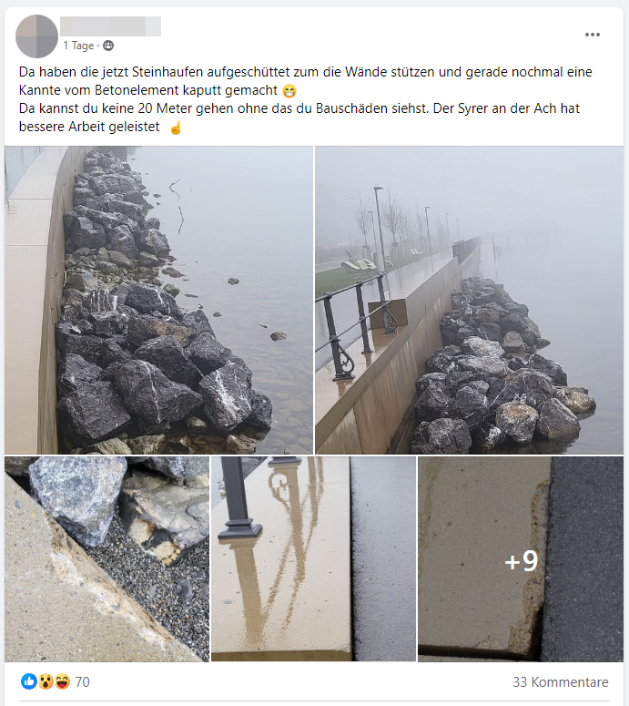Click the pointing-up finger emoji

coord(176,128)
